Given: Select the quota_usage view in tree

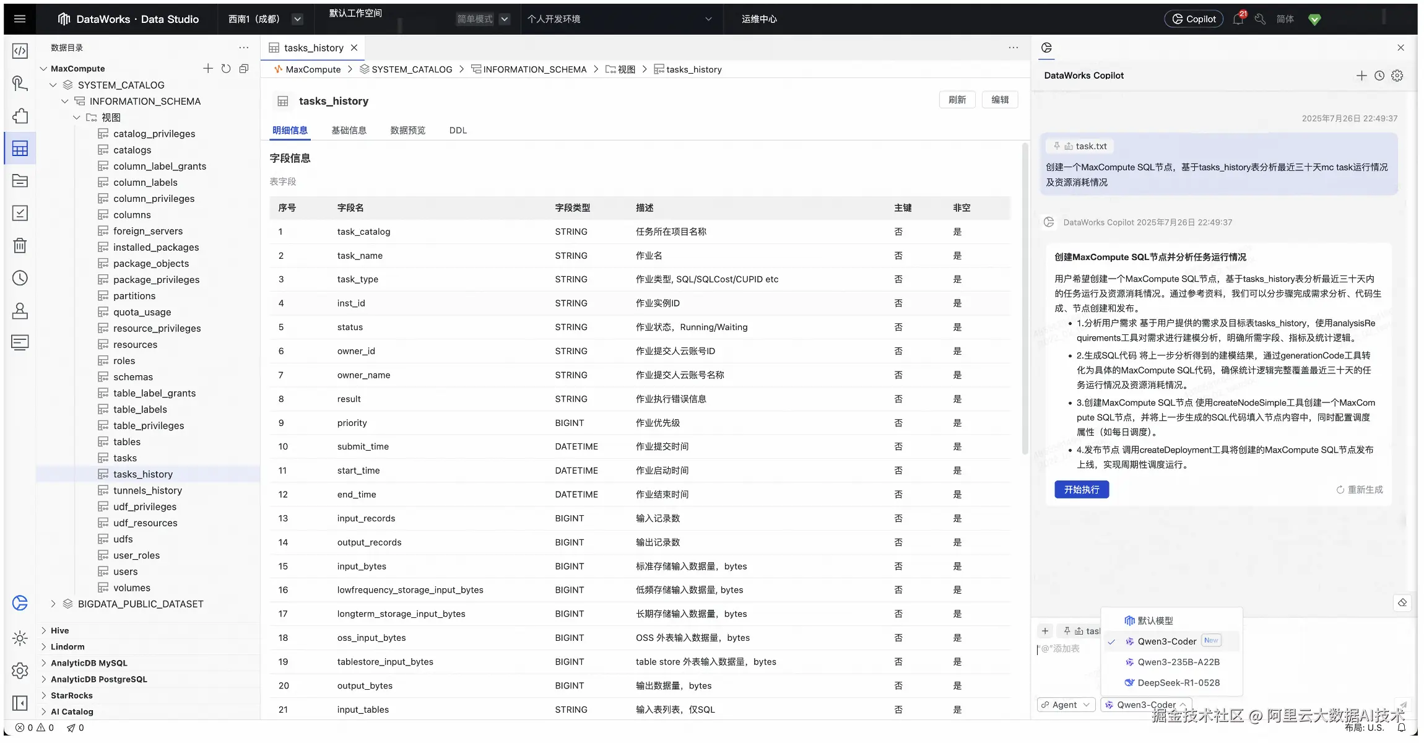Looking at the screenshot, I should pyautogui.click(x=142, y=312).
